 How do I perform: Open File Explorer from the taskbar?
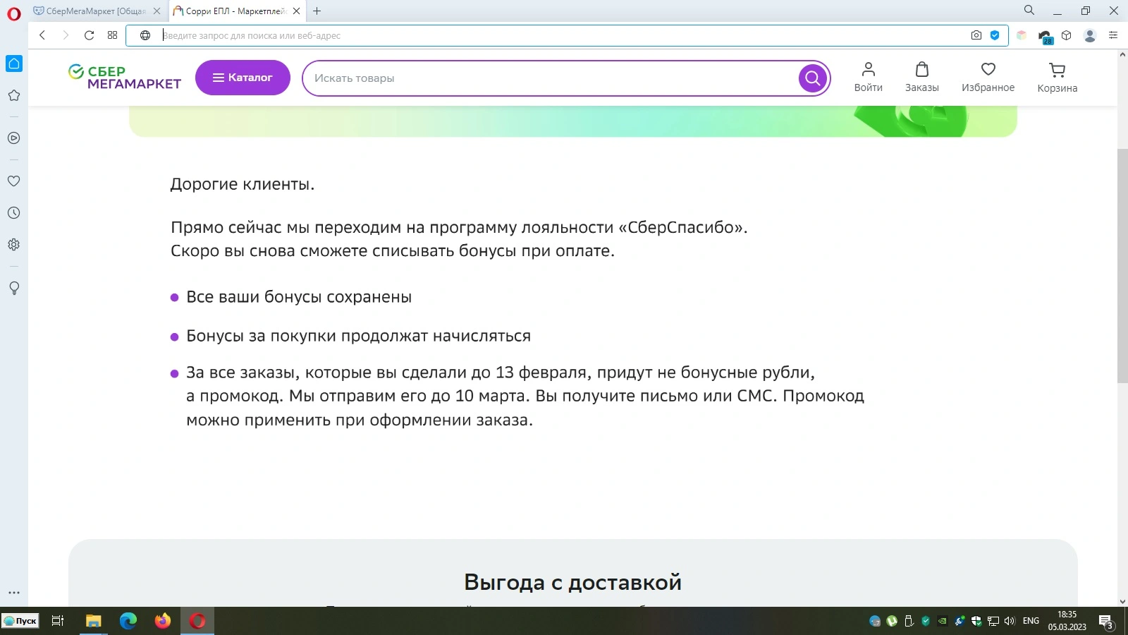(x=93, y=621)
